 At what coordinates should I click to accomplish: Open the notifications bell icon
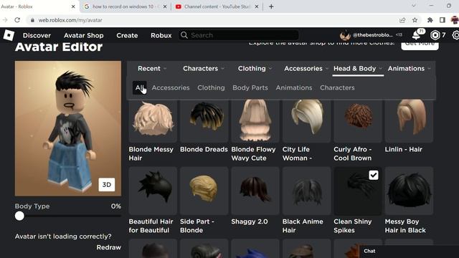(x=417, y=35)
